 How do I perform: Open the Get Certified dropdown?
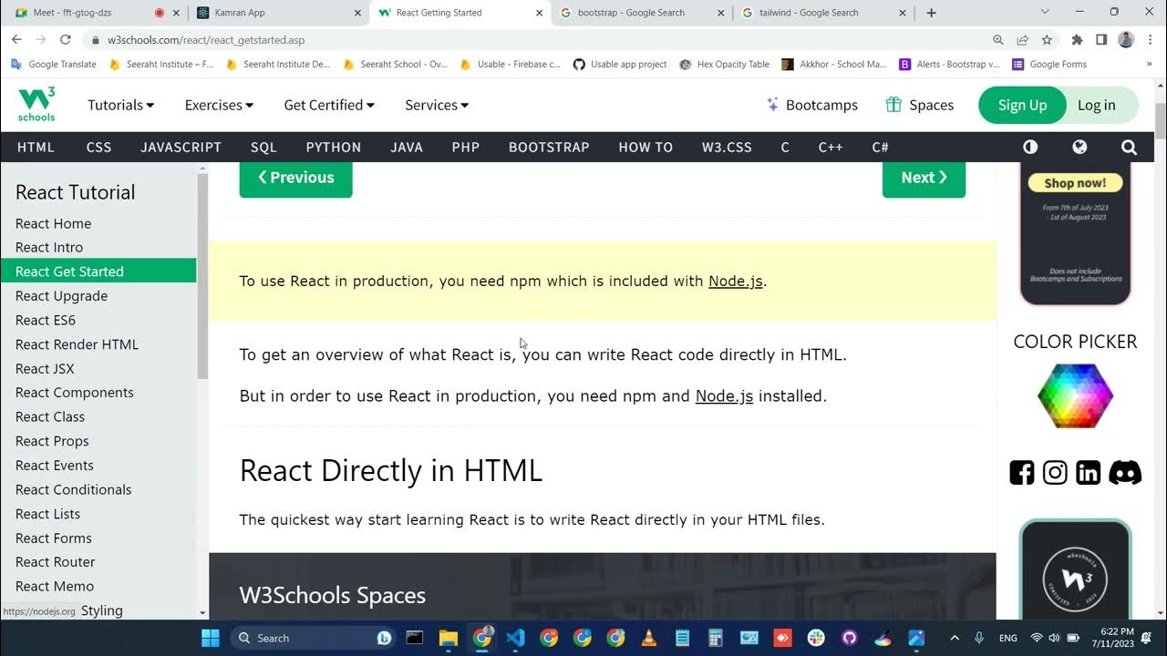pos(329,105)
